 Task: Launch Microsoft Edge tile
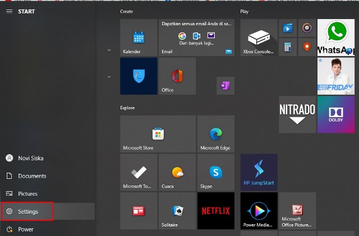click(x=215, y=134)
